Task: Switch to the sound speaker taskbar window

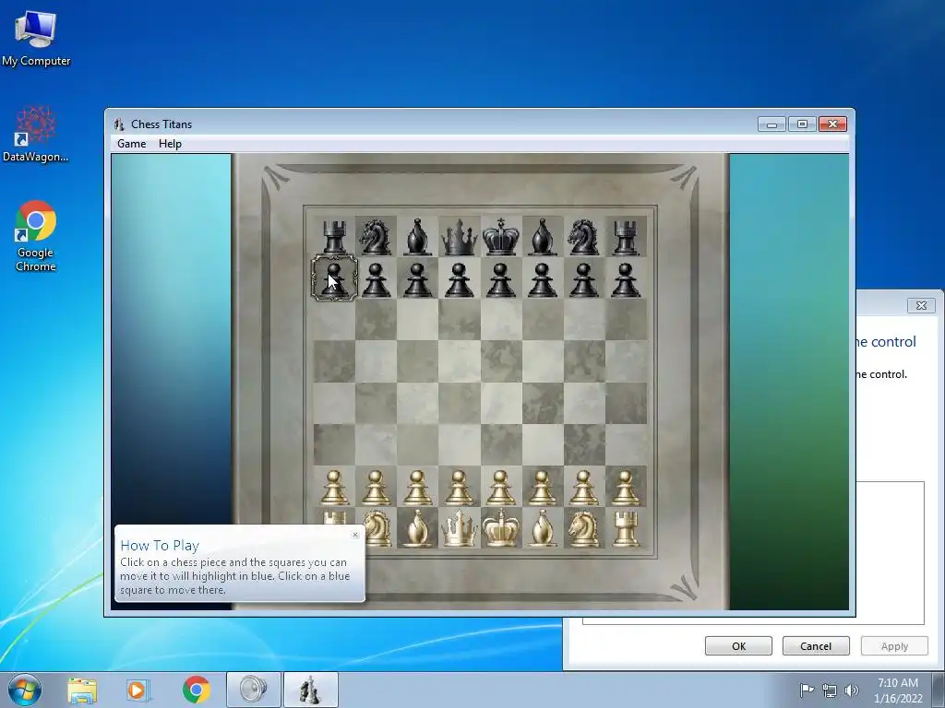Action: [x=253, y=690]
